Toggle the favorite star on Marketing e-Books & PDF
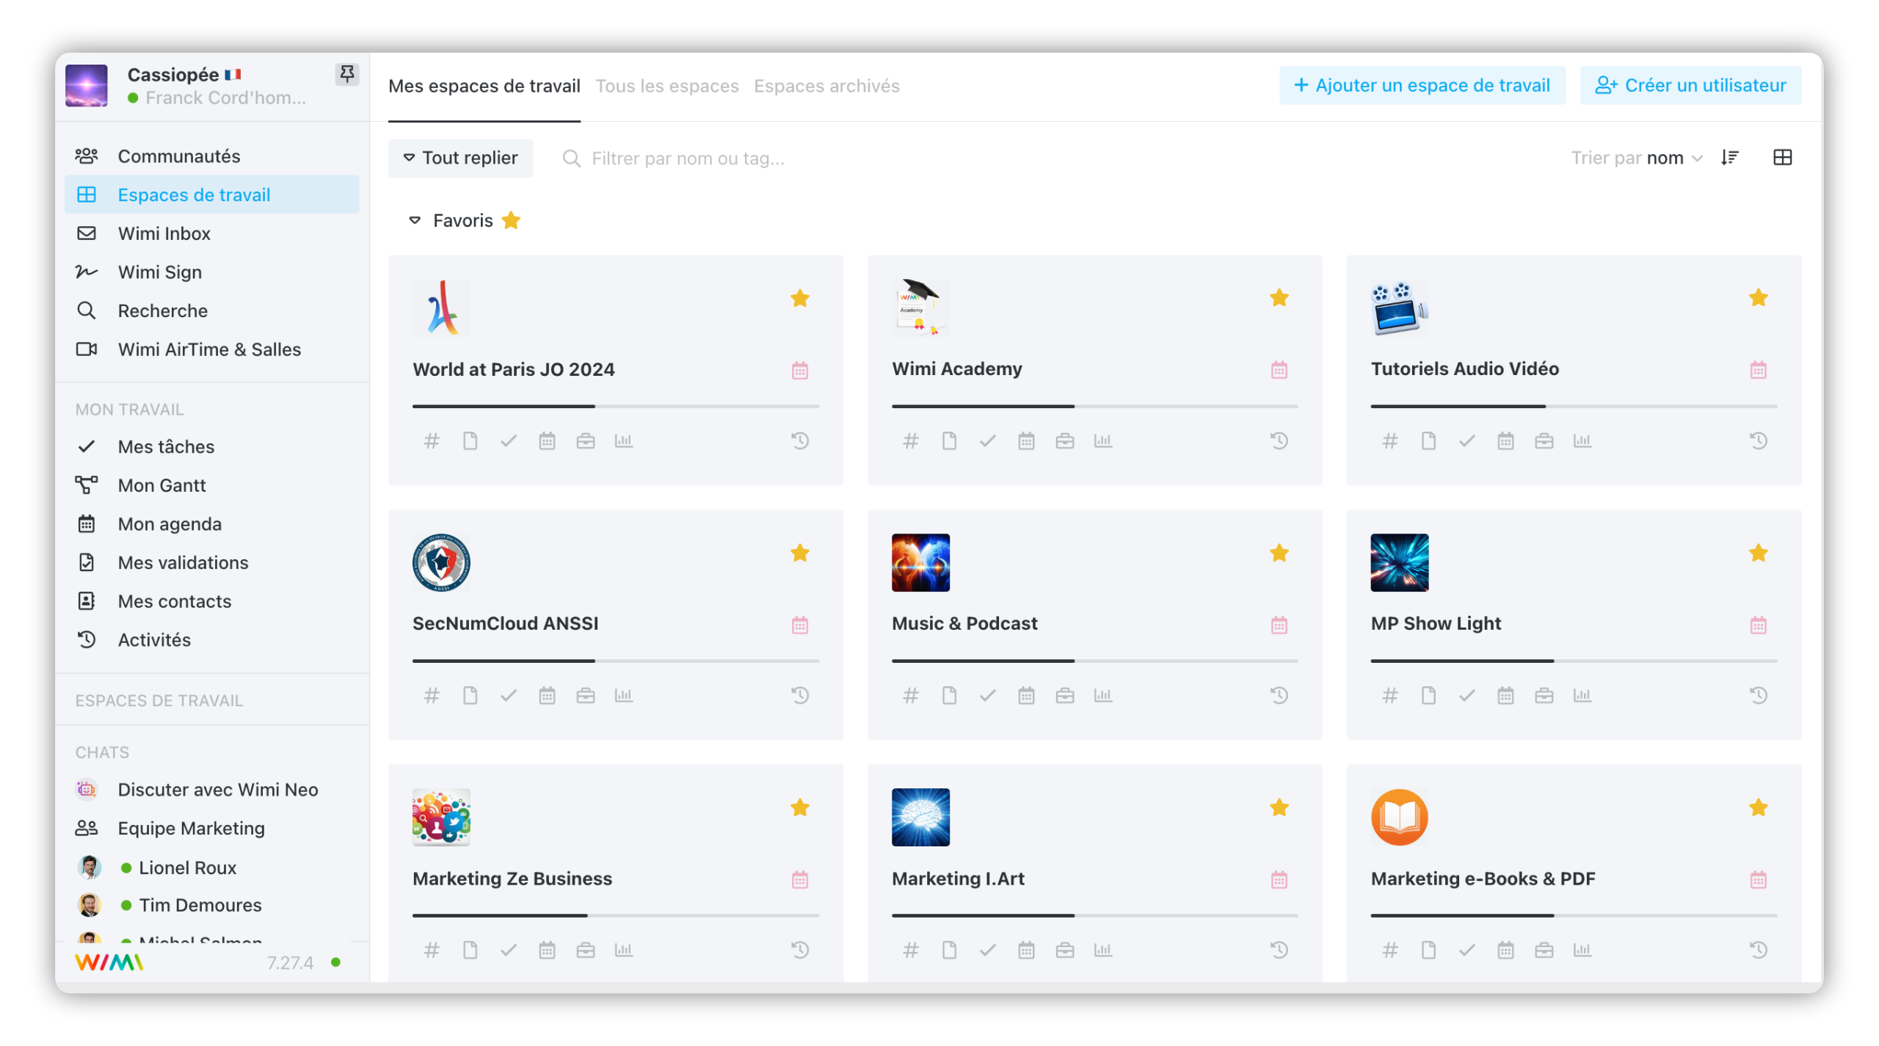Image resolution: width=1879 pixels, height=1046 pixels. point(1758,808)
